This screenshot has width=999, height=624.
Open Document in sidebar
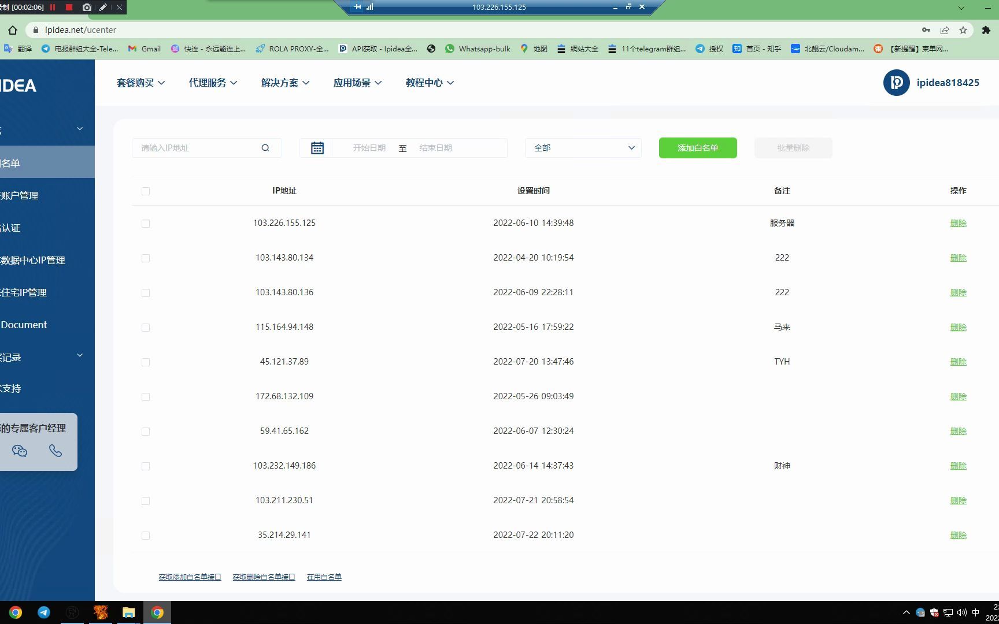pos(24,325)
